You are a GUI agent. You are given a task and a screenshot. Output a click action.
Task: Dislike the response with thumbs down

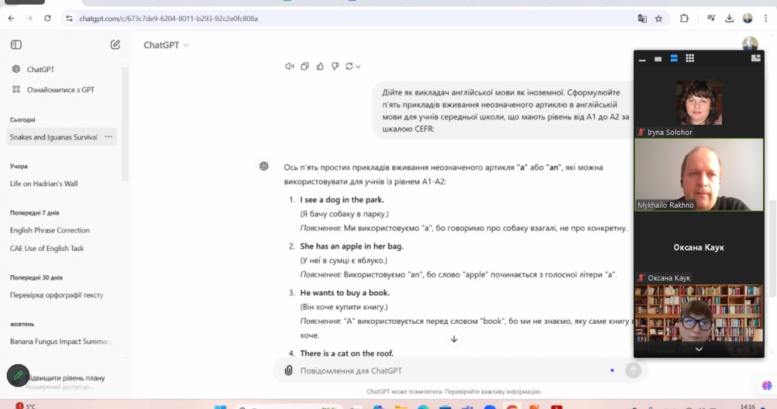pos(335,66)
